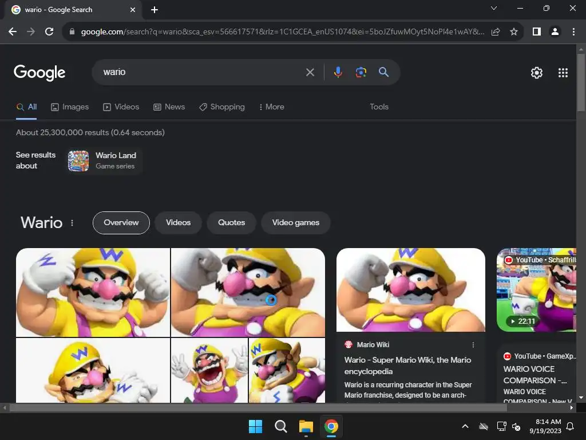Start a voice search with microphone
586x440 pixels.
pos(338,72)
